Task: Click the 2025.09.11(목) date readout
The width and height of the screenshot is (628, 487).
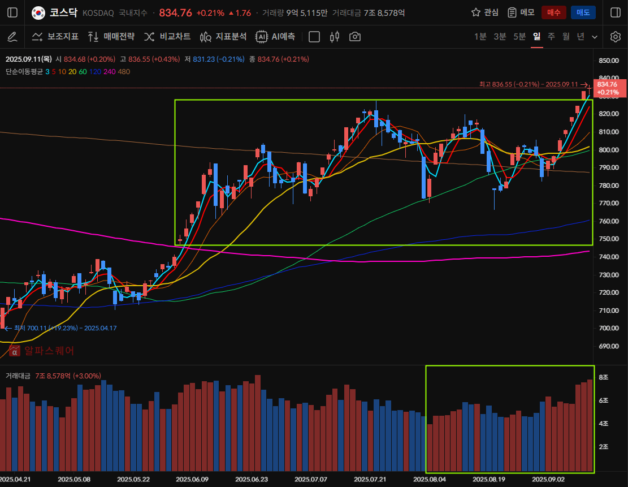Action: tap(28, 59)
